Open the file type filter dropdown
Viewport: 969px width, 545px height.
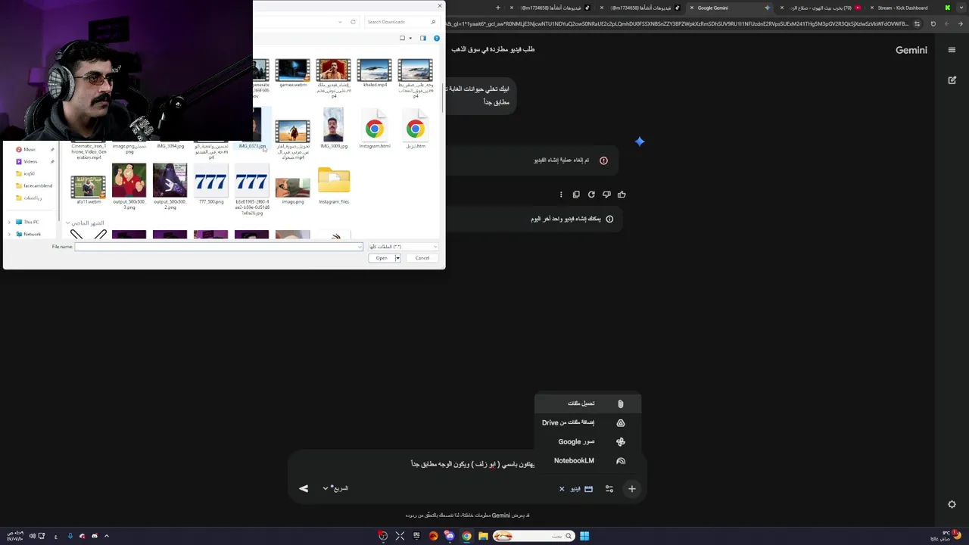(x=403, y=247)
